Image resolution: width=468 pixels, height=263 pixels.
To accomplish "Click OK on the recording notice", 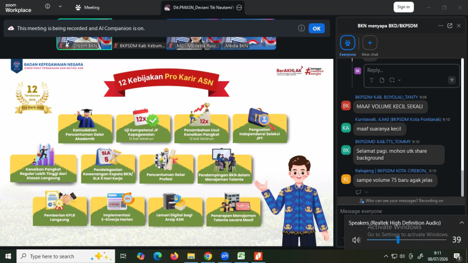I will point(316,28).
